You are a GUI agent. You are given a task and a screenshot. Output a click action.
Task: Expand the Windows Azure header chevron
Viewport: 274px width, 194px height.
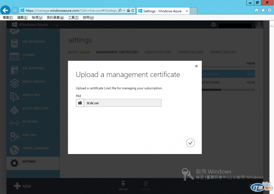click(57, 25)
